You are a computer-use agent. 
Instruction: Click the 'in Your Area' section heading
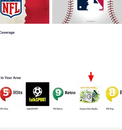(11, 78)
